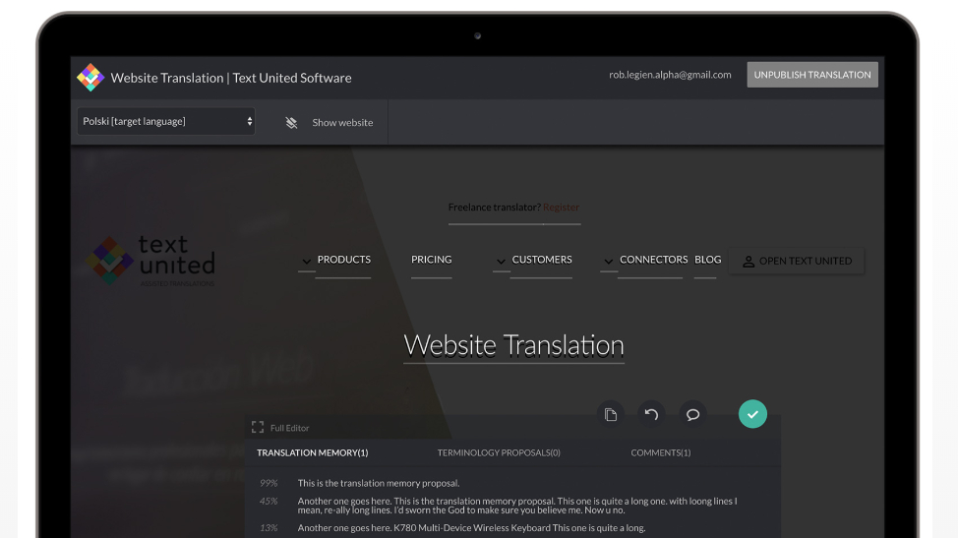Switch to the Comments tab
Viewport: 958px width, 538px height.
(660, 452)
